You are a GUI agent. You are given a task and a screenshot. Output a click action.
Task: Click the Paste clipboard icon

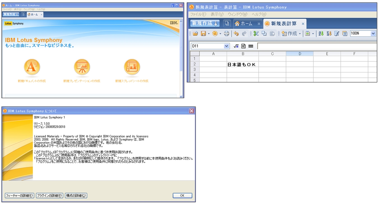coord(272,33)
